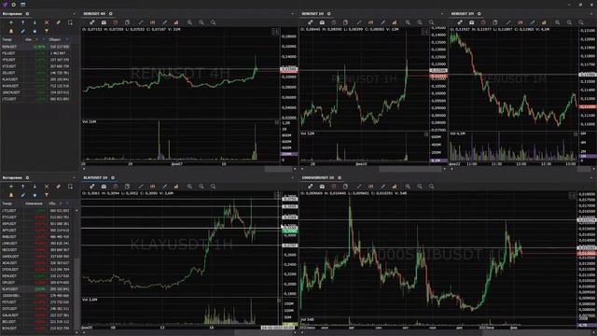The width and height of the screenshot is (597, 336).
Task: Expand the dropdown arrow at the REMUSDT 1M panel header
Action: (x=592, y=14)
